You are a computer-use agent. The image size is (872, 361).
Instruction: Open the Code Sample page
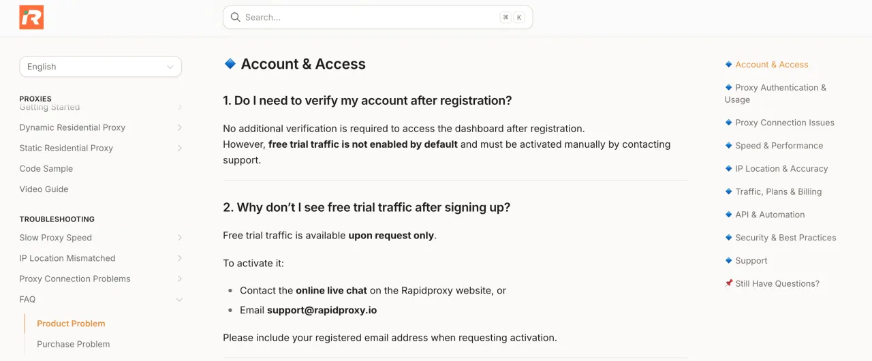[x=46, y=168]
